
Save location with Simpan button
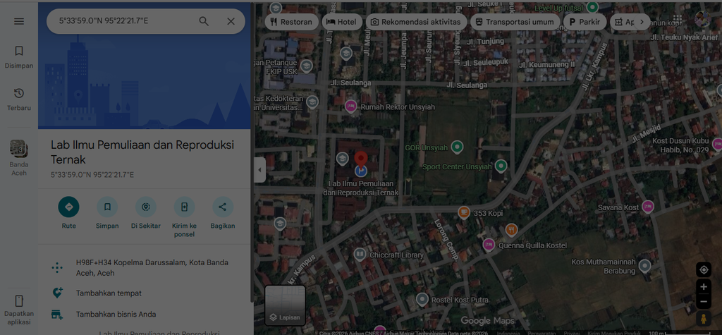(107, 213)
